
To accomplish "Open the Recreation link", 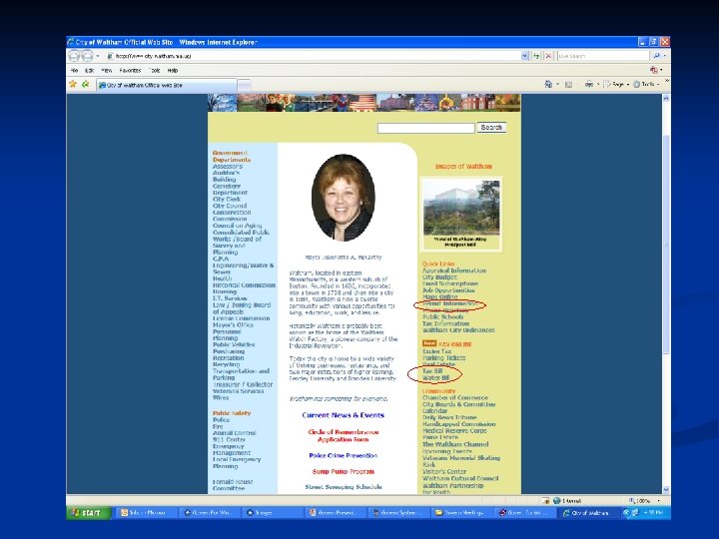I will pyautogui.click(x=229, y=357).
